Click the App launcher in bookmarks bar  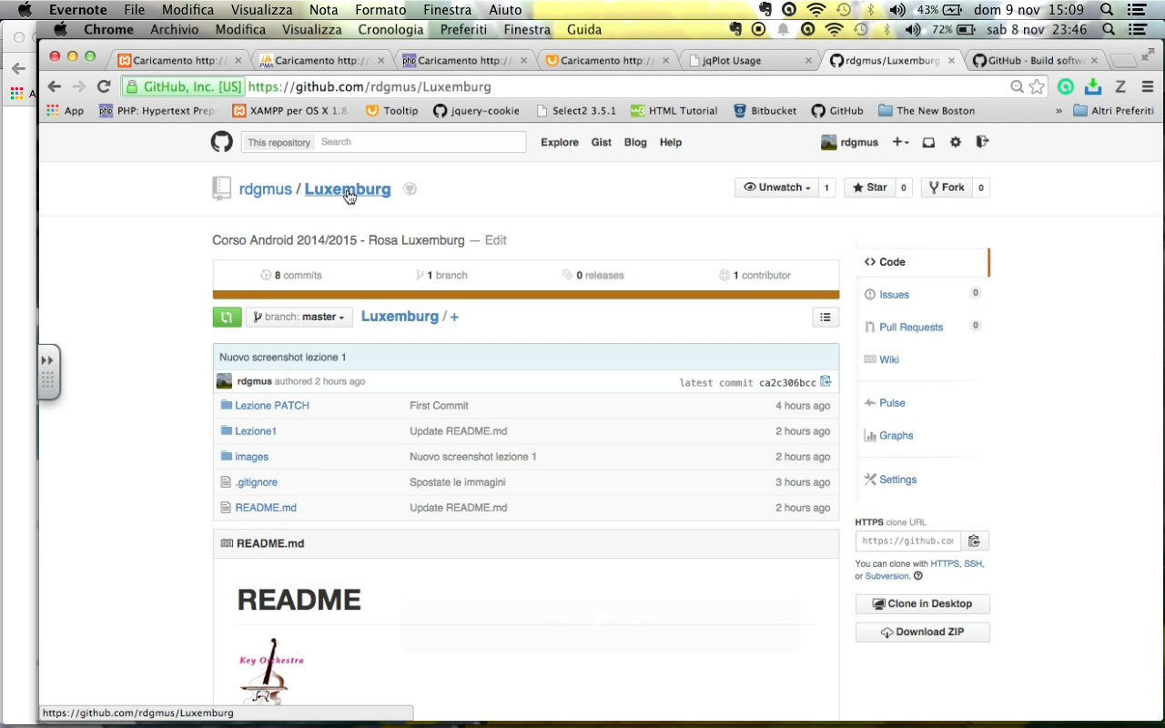point(66,111)
